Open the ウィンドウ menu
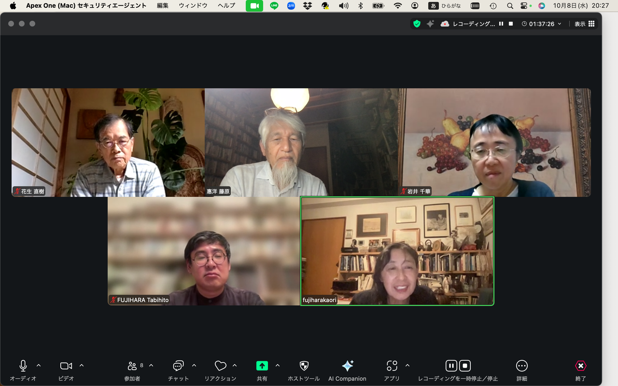Image resolution: width=618 pixels, height=386 pixels. point(193,6)
